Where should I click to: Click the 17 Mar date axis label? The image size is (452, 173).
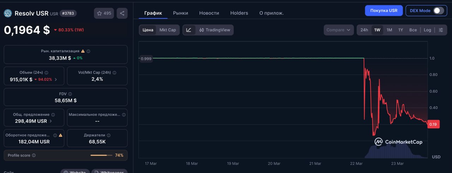151,163
